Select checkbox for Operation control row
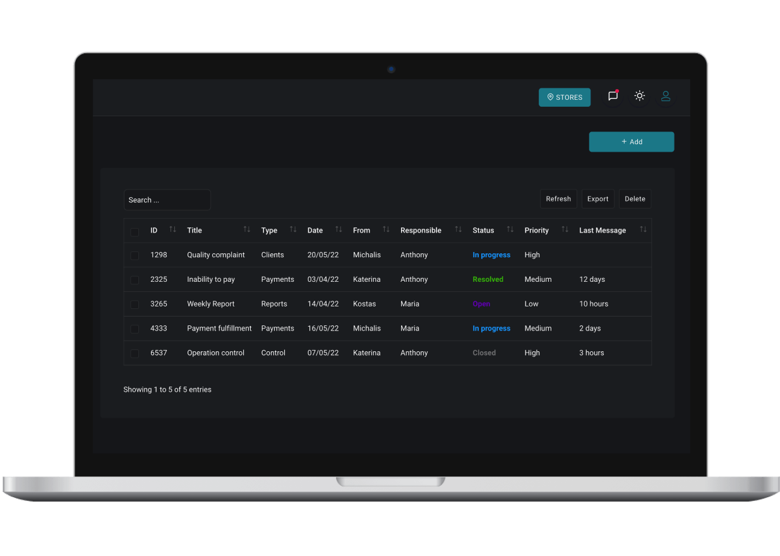The image size is (780, 556). pos(135,354)
